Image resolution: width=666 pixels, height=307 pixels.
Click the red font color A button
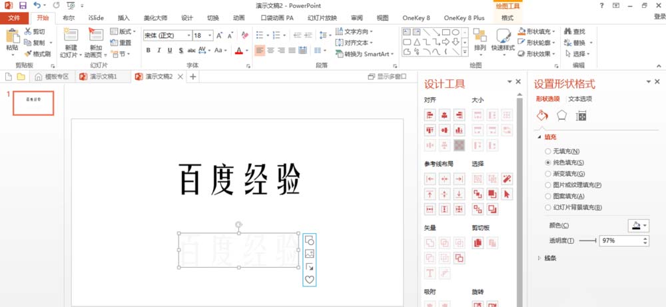(x=238, y=50)
